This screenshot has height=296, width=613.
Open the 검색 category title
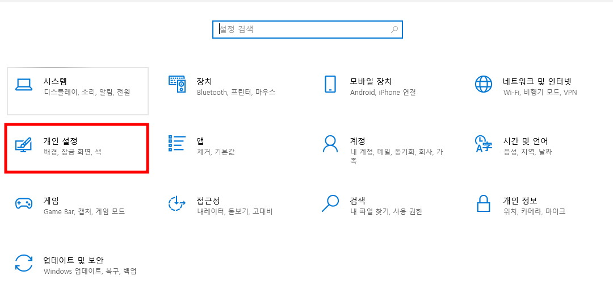pos(358,201)
